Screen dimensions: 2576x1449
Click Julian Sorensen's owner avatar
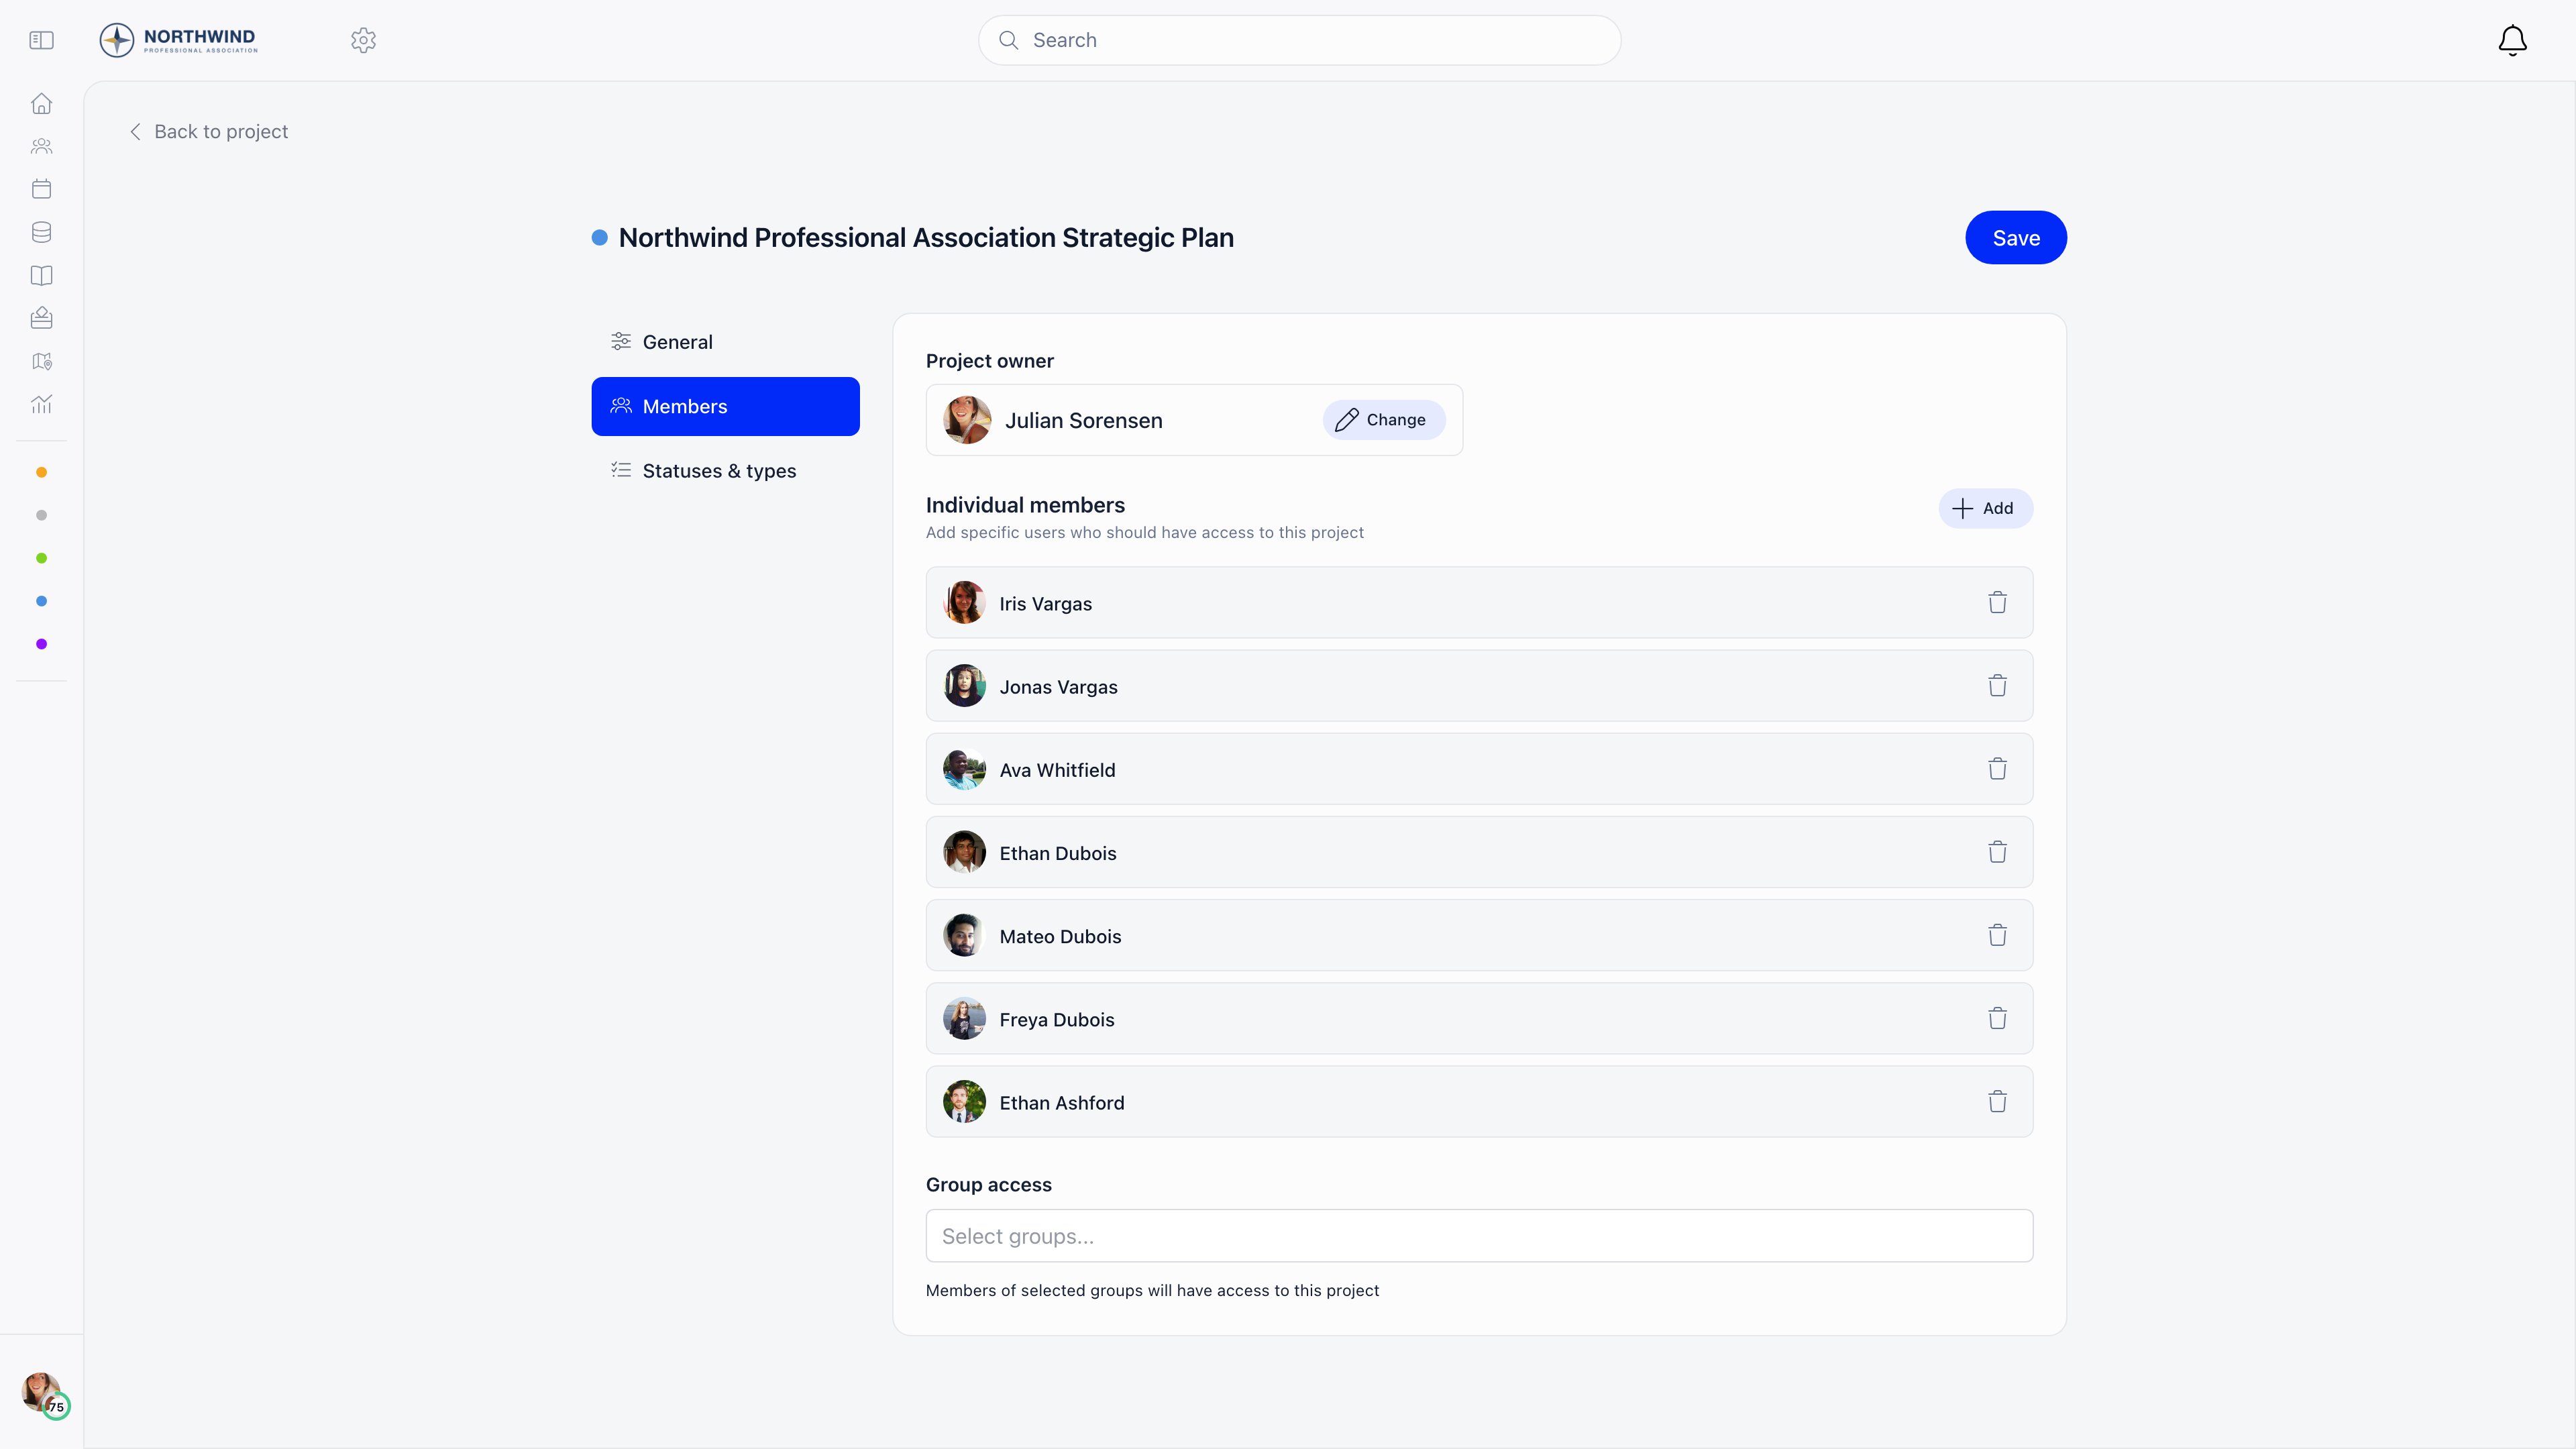point(966,420)
